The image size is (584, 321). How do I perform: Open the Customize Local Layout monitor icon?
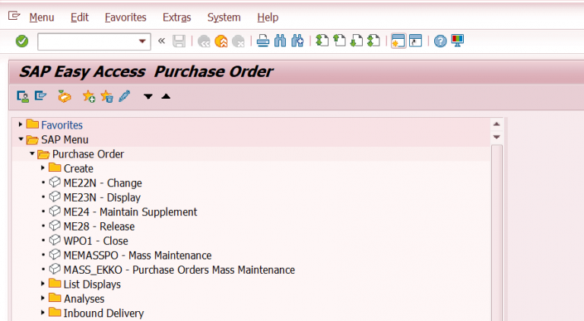pyautogui.click(x=457, y=41)
